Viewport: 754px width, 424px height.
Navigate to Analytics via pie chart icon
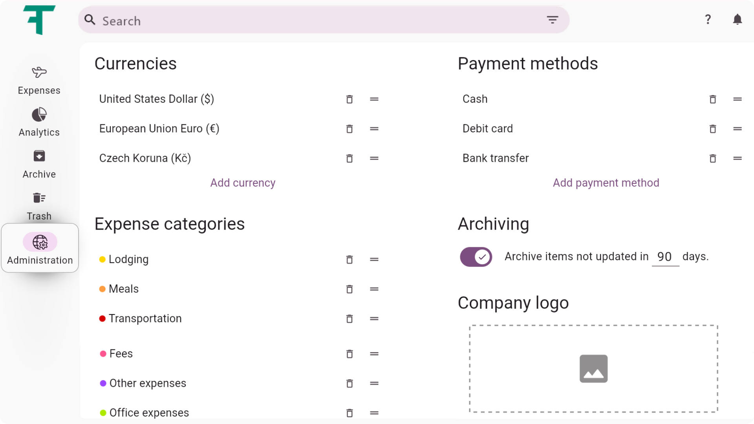[39, 122]
